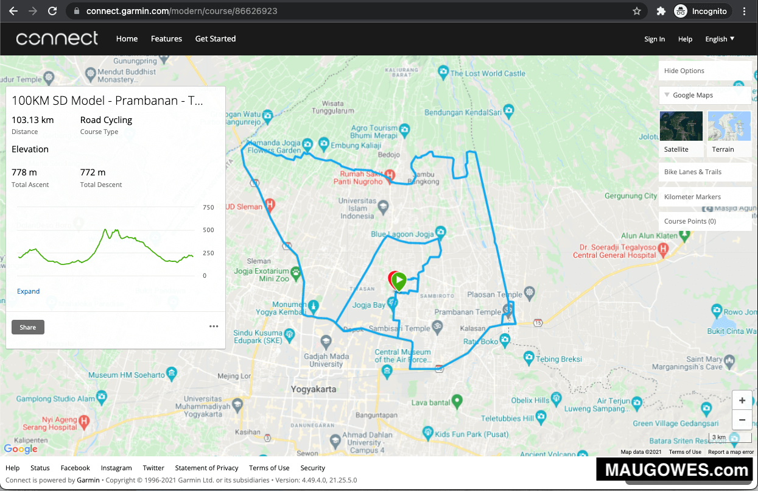
Task: Click Hide Options to collapse panel
Action: pos(705,71)
